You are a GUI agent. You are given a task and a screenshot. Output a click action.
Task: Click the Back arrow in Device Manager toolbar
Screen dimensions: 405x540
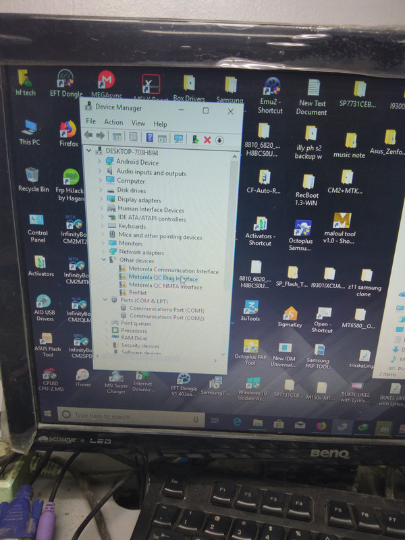click(x=88, y=135)
